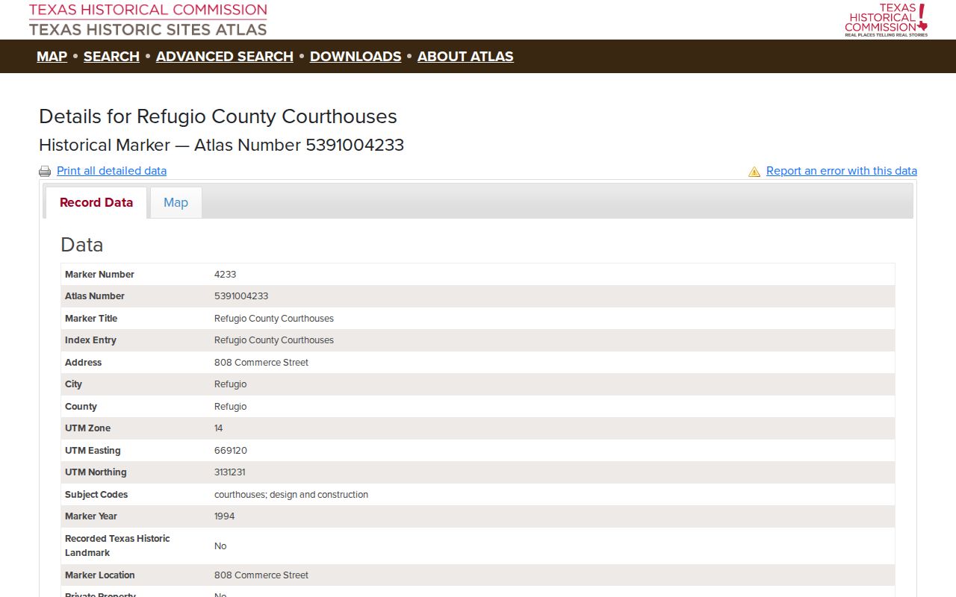956x597 pixels.
Task: Click the Data section heading
Action: pos(82,245)
